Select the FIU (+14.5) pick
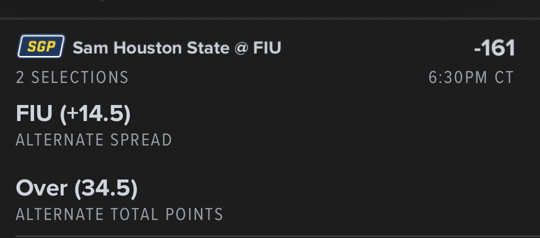Viewport: 540px width, 238px height. tap(73, 114)
